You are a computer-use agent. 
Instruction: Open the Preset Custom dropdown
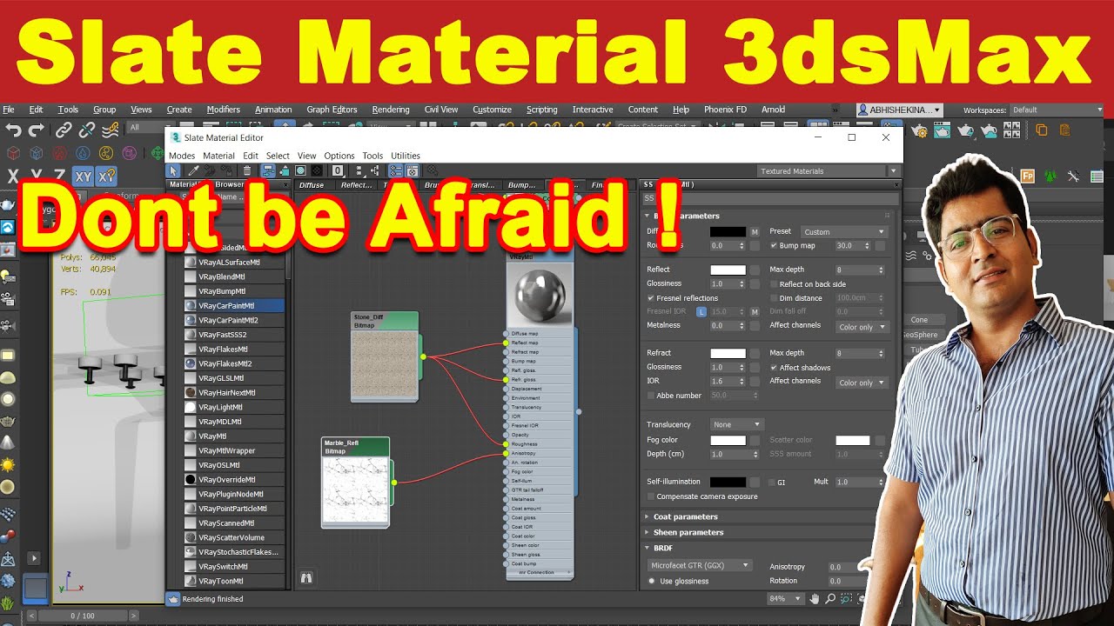(843, 232)
